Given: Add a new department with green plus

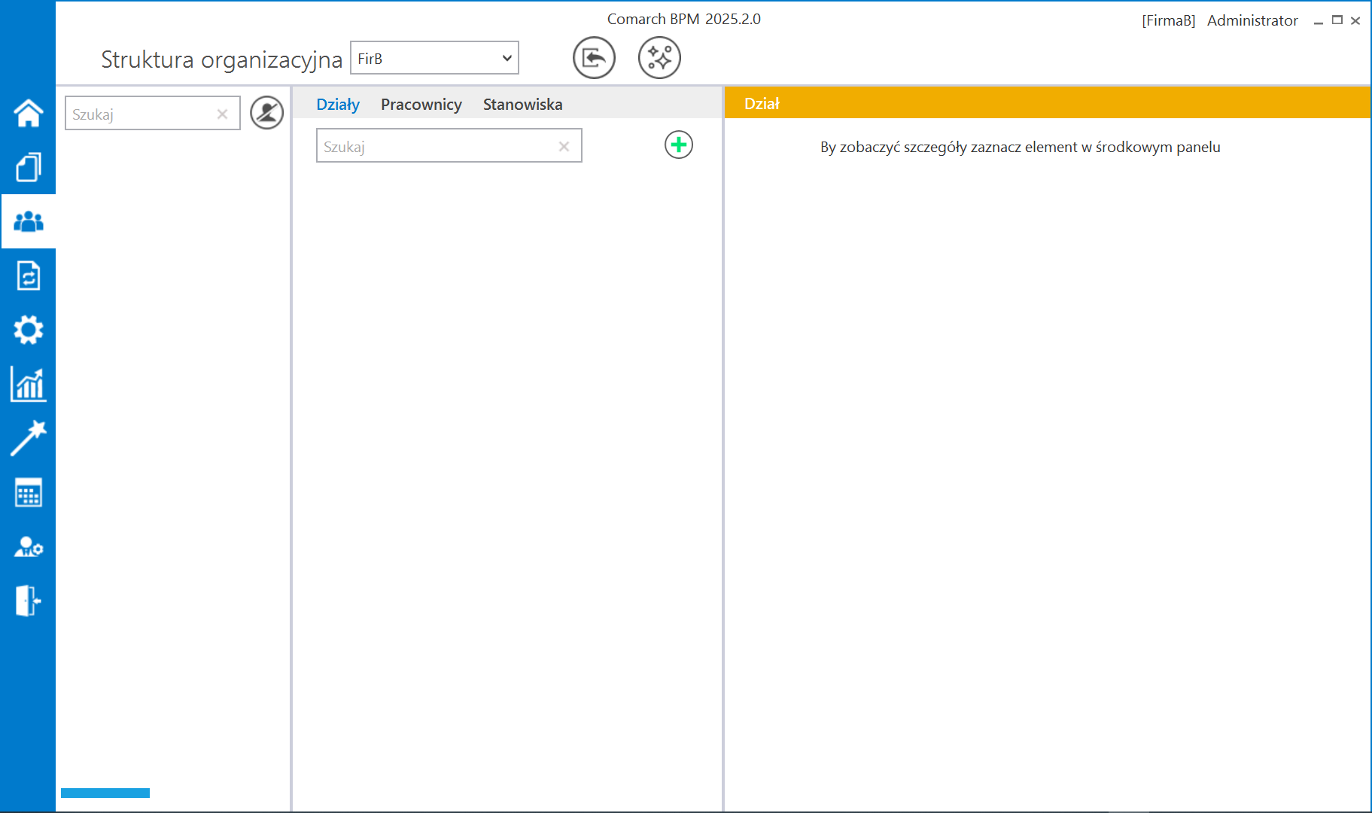Looking at the screenshot, I should pyautogui.click(x=678, y=145).
